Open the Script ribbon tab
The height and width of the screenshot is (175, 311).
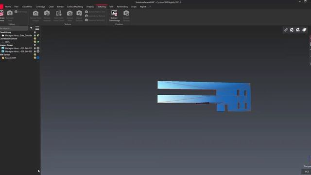(134, 6)
